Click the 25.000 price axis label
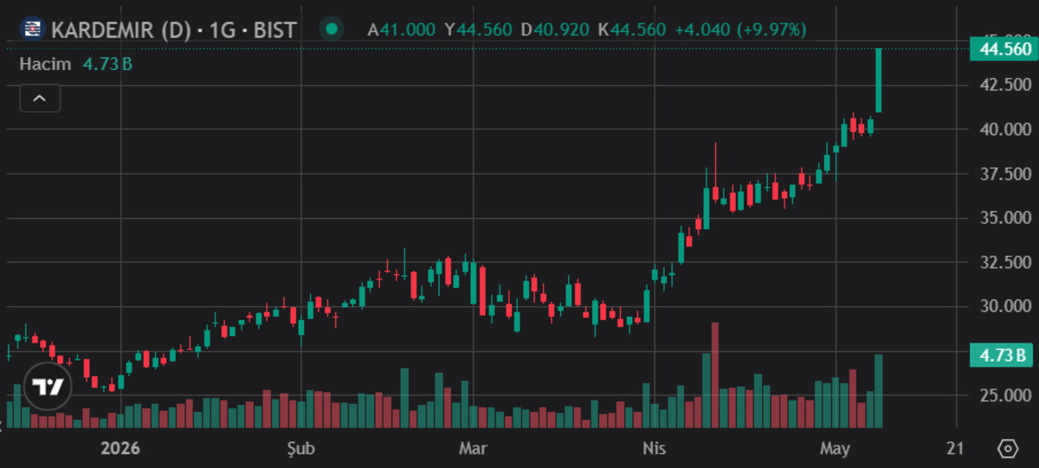Screen dimensions: 1039x468 (1005, 395)
